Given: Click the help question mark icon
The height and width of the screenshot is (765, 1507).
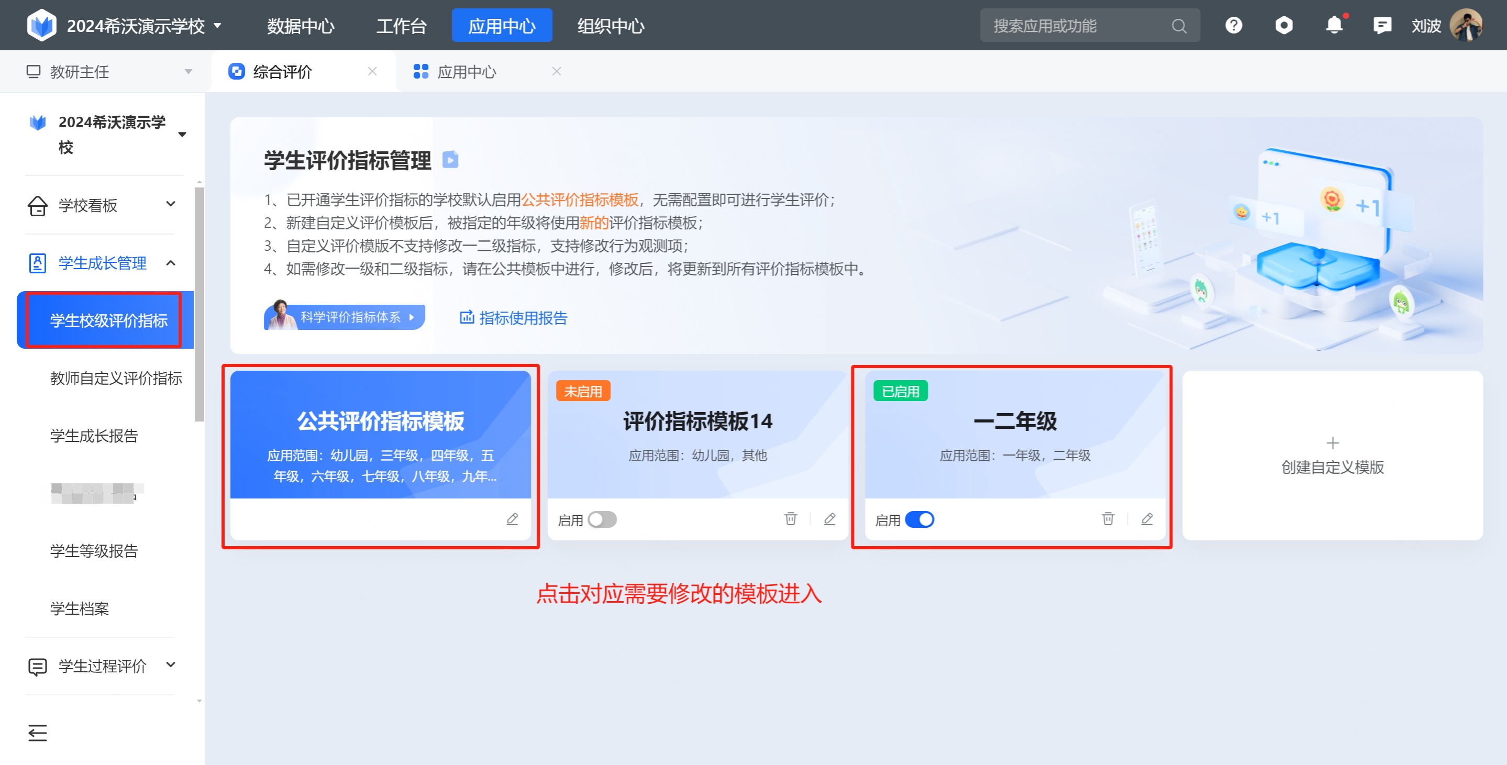Looking at the screenshot, I should pyautogui.click(x=1233, y=26).
